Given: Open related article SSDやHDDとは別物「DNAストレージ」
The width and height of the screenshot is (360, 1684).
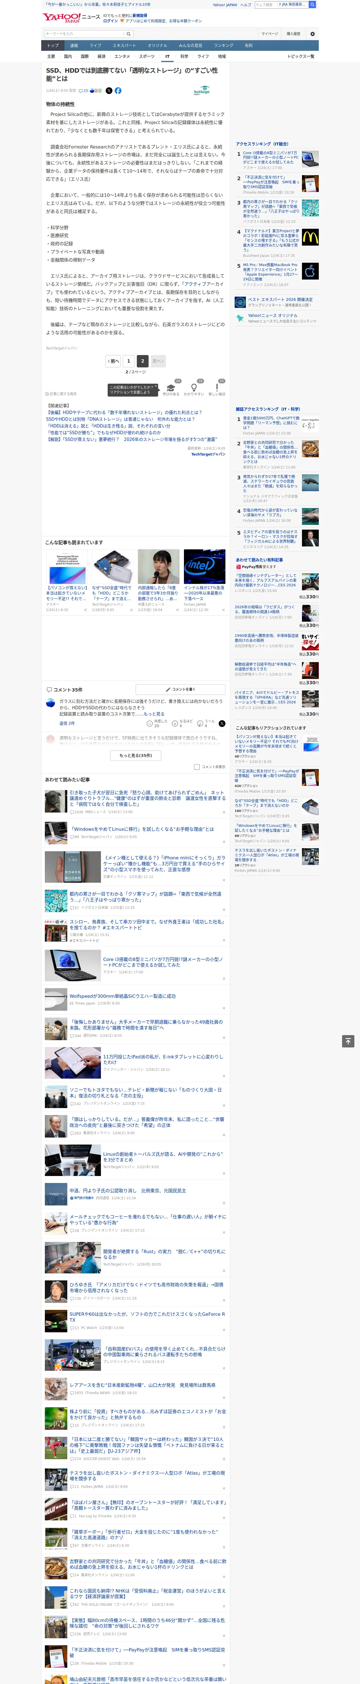Looking at the screenshot, I should pos(120,419).
